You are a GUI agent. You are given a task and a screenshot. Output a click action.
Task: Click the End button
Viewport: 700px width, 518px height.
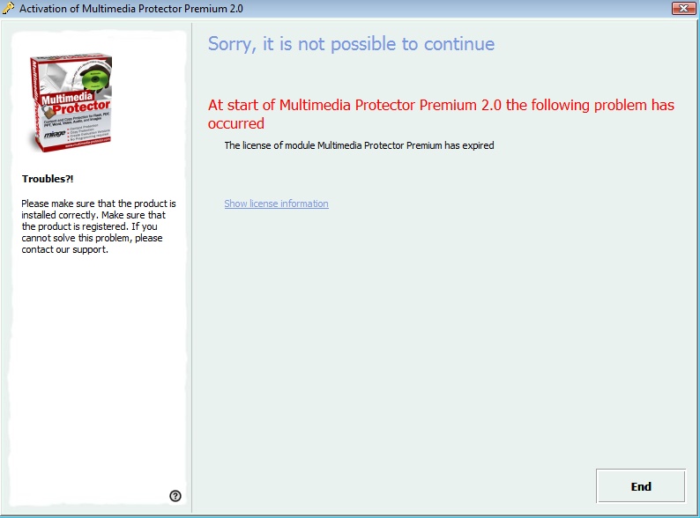(641, 486)
